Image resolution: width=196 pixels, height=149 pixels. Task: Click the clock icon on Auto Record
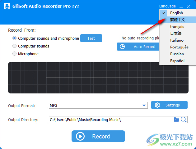pos(122,47)
